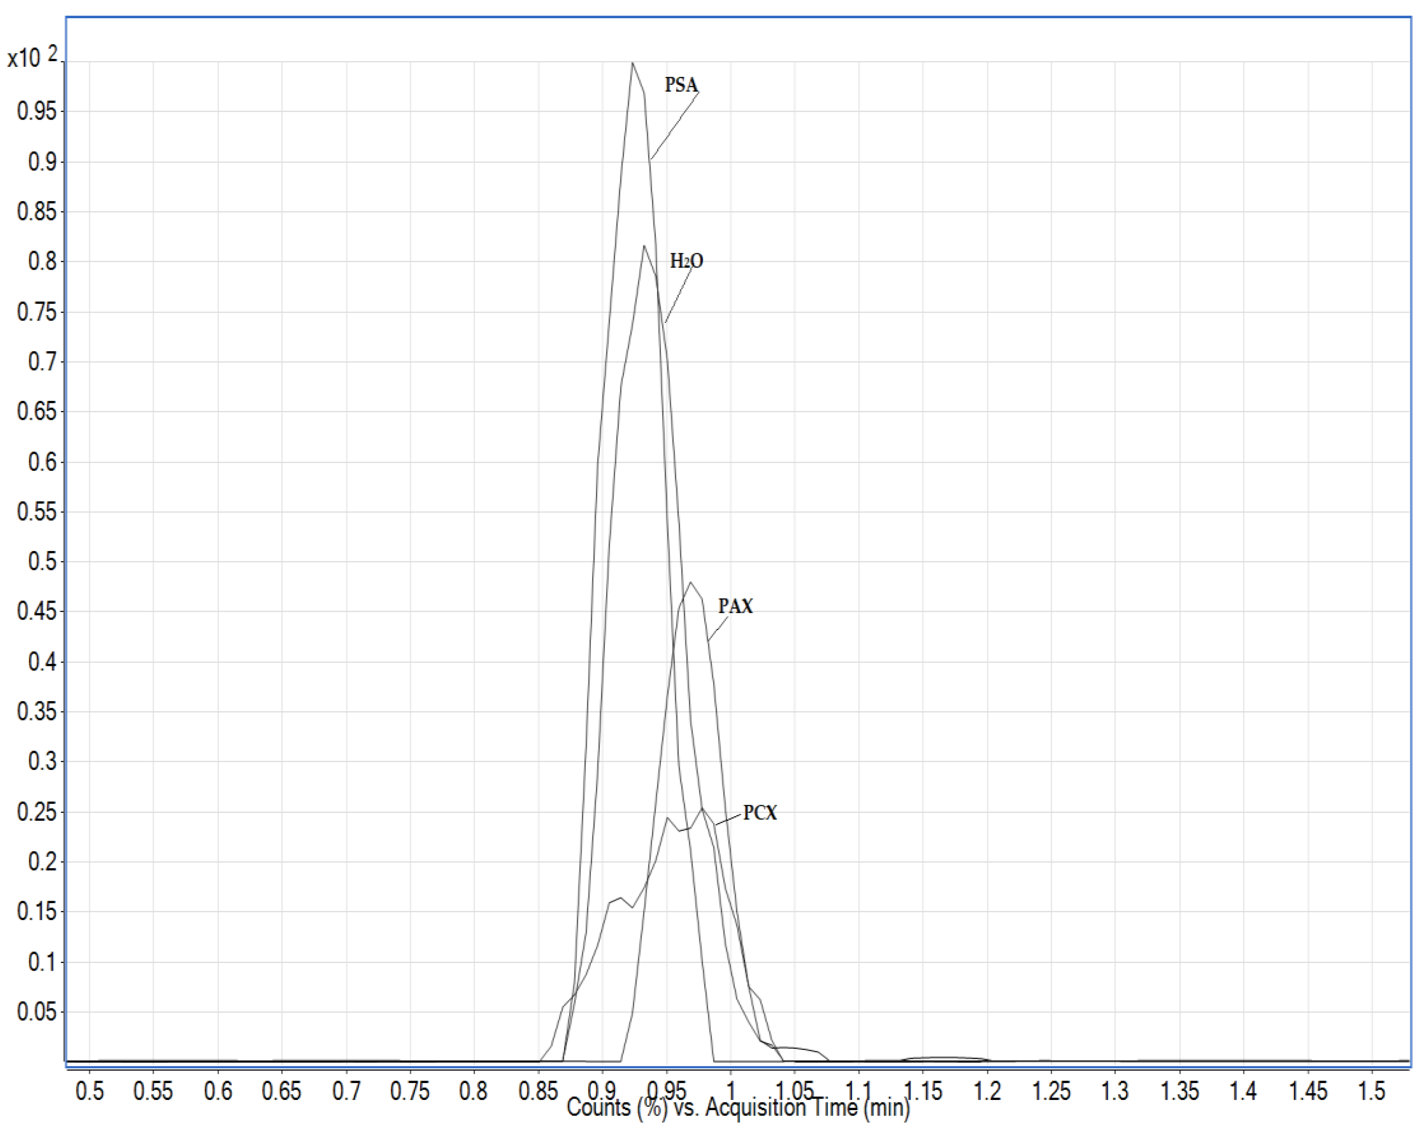Click the PSA peak label
Screen dimensions: 1426x1139
coord(681,85)
